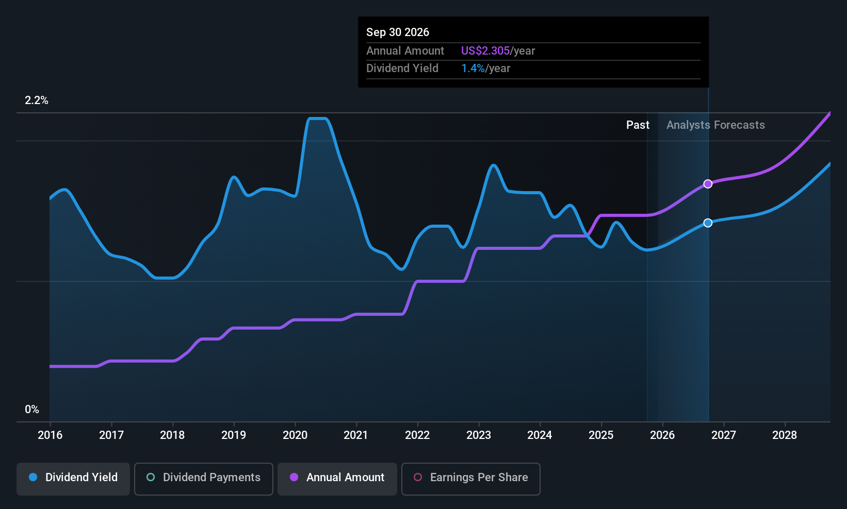This screenshot has height=509, width=847.
Task: Show the Earnings Per Share series
Action: coord(470,478)
